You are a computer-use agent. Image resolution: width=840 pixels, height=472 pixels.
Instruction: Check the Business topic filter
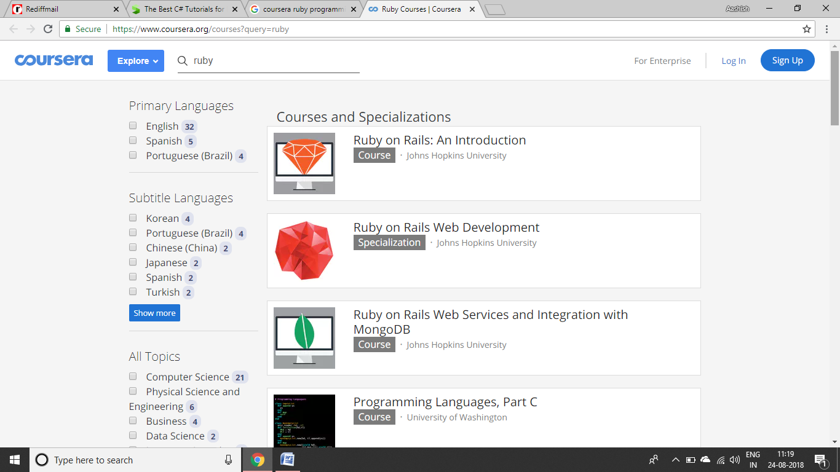click(133, 420)
